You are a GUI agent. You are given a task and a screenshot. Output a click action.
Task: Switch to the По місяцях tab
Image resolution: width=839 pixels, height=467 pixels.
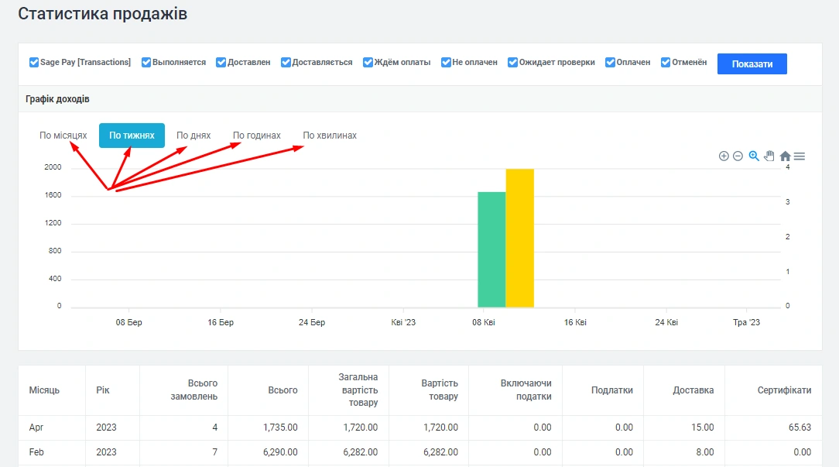63,136
